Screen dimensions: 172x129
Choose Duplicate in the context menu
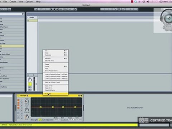[56, 55]
